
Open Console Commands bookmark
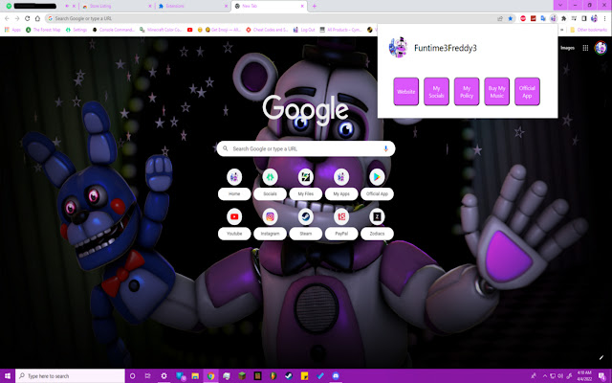(113, 30)
